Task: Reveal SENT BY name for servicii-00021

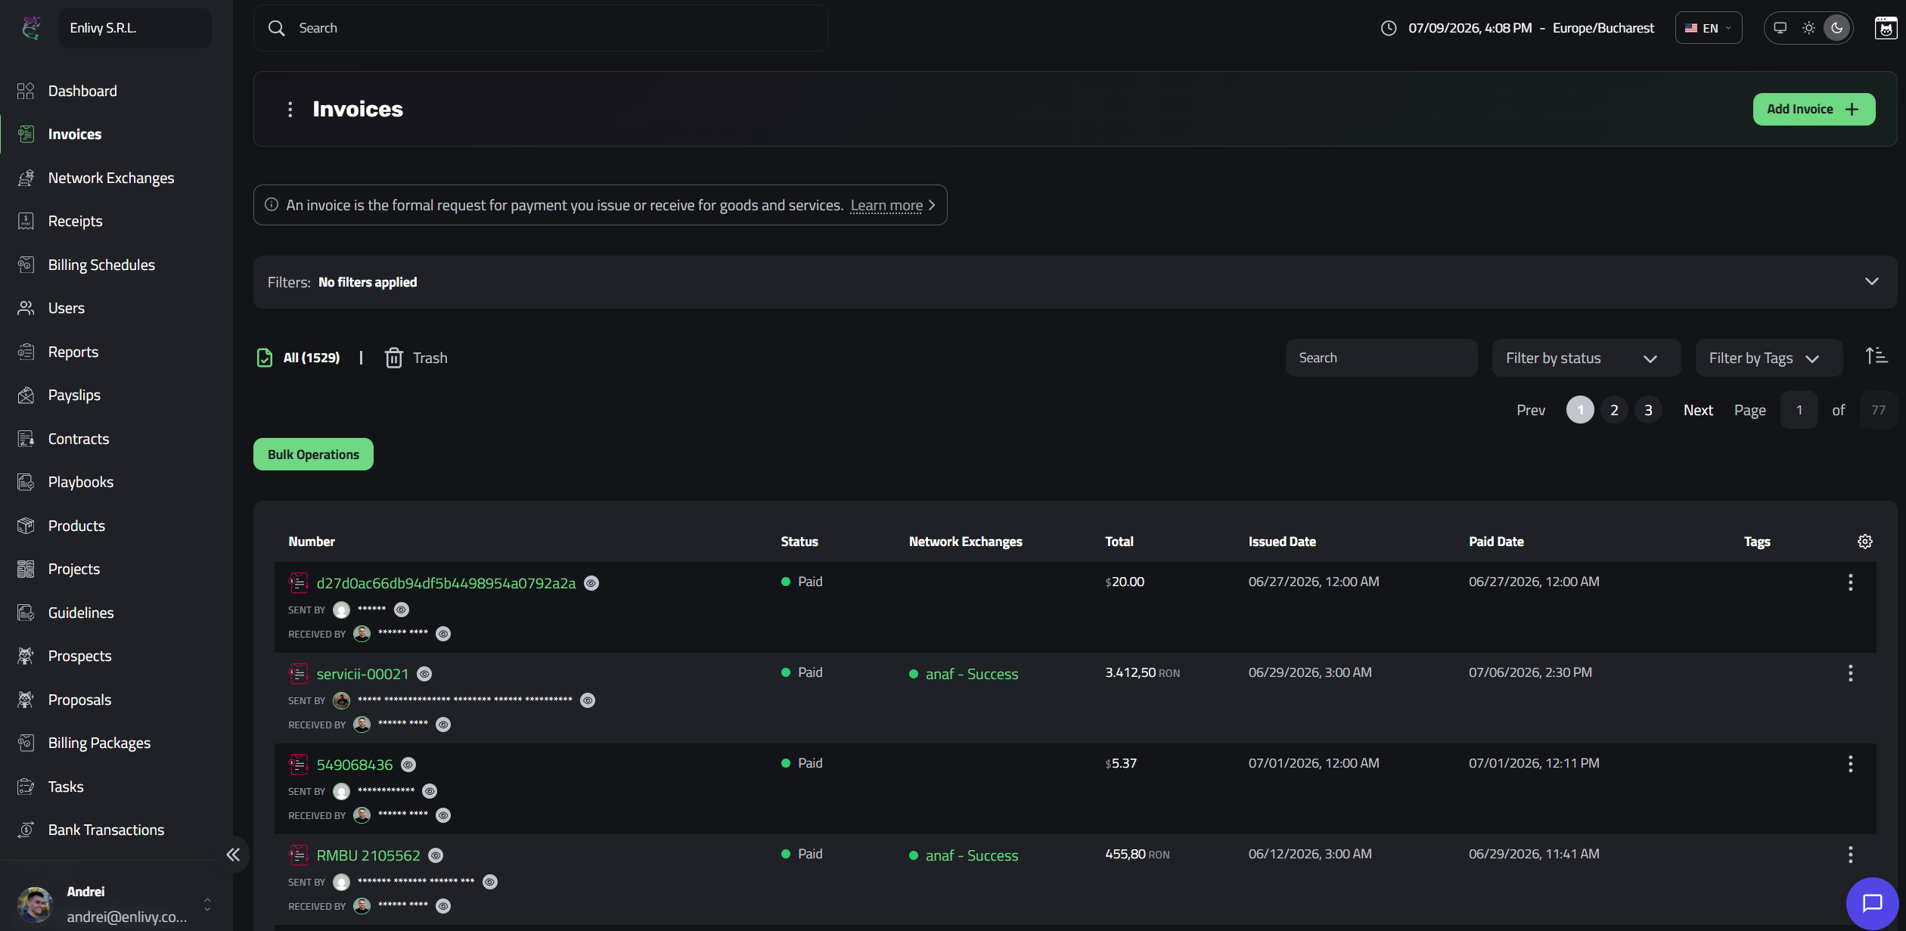Action: point(588,700)
